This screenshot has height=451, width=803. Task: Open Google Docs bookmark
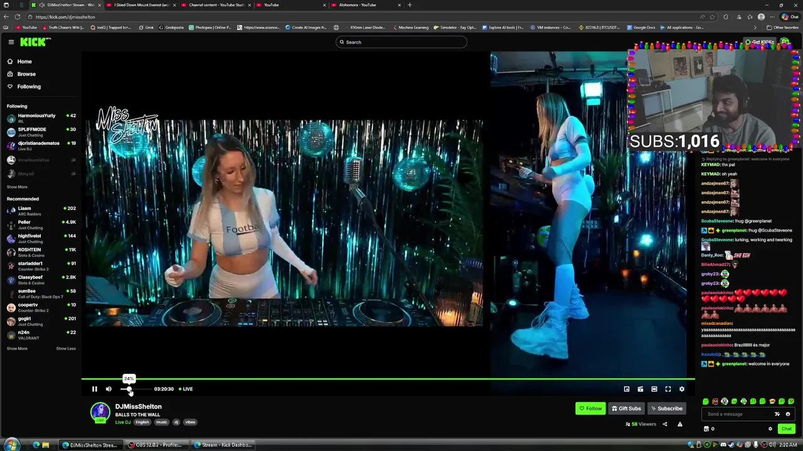pos(641,28)
